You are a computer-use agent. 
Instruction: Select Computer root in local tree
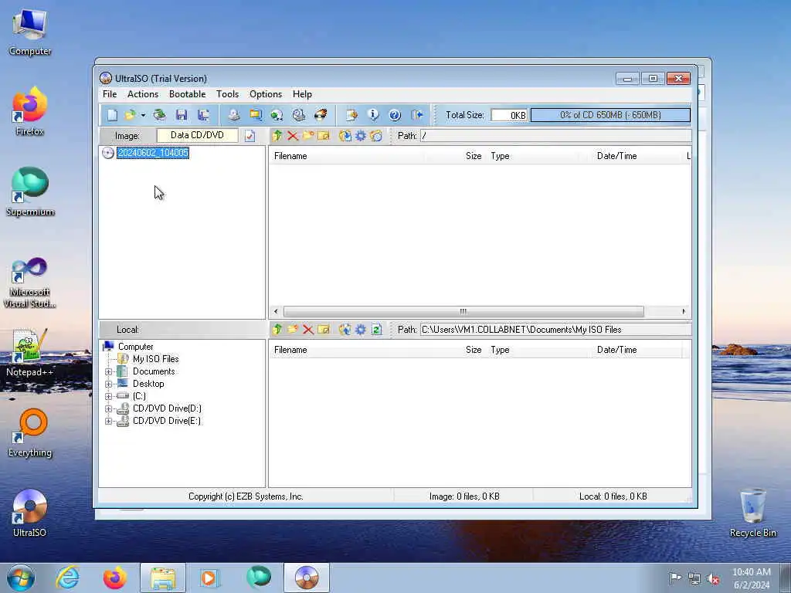coord(135,347)
